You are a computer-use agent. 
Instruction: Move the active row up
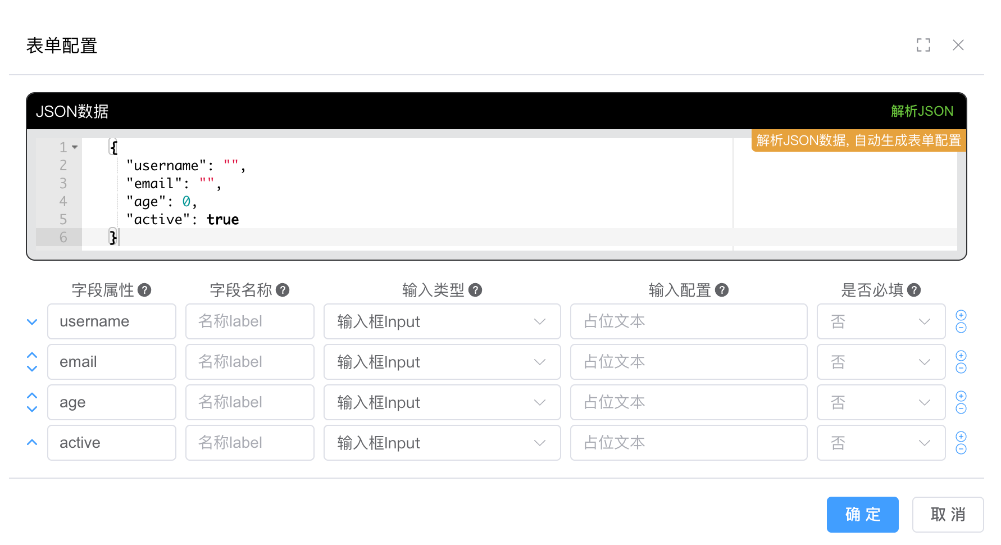[x=32, y=443]
